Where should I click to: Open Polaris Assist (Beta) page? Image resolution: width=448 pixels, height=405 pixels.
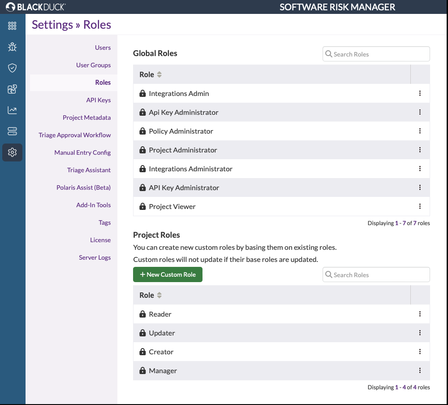[83, 187]
